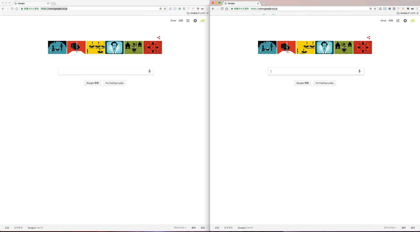Click the forward arrow in left Chrome window
The width and height of the screenshot is (420, 232).
point(8,9)
